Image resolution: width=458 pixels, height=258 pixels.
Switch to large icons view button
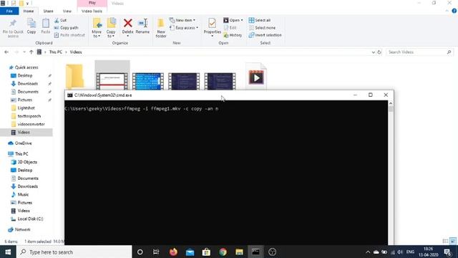click(x=453, y=241)
